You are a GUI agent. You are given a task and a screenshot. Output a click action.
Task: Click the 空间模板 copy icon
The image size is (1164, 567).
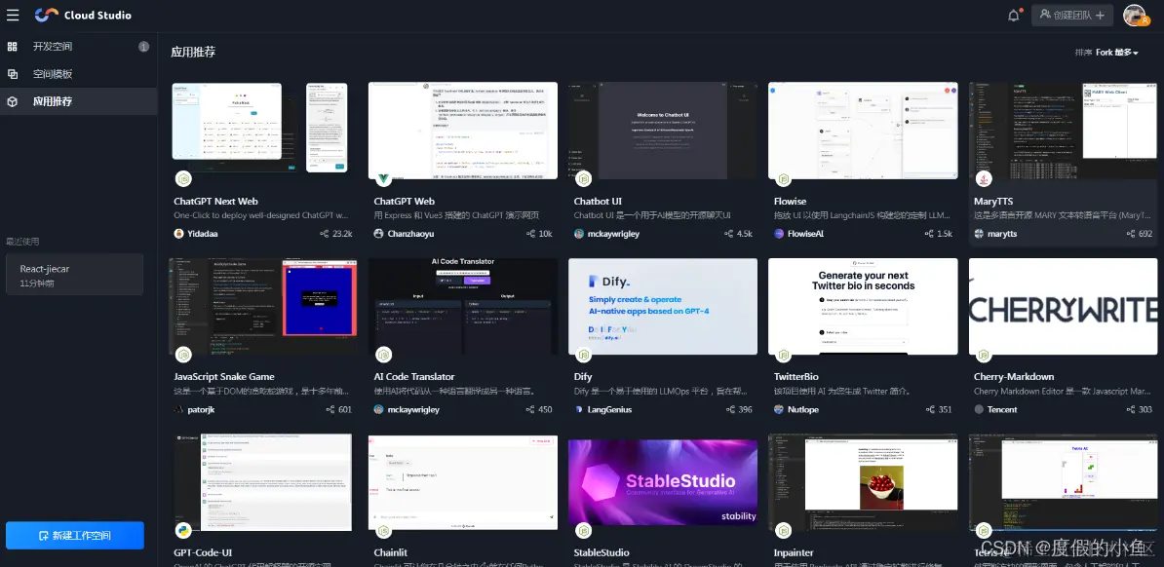click(12, 73)
